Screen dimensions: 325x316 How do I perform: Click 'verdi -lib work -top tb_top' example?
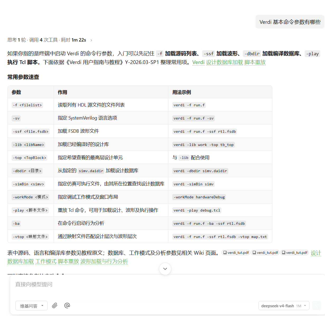(x=203, y=145)
